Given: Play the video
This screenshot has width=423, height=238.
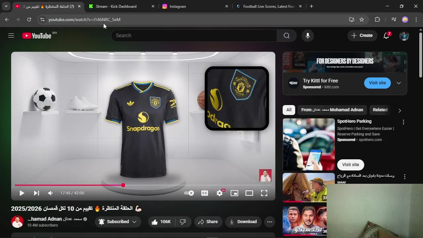Looking at the screenshot, I should [x=22, y=193].
